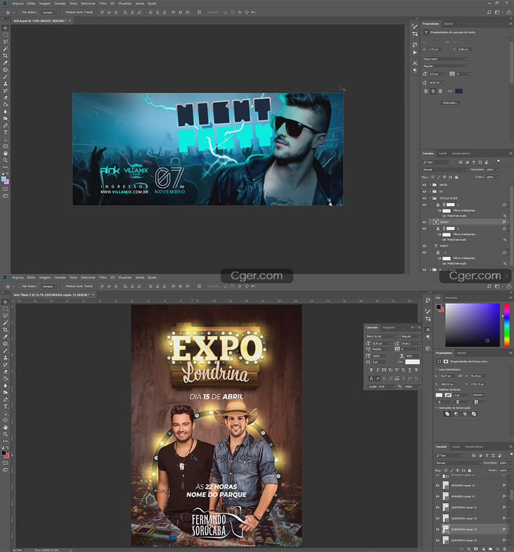514x552 pixels.
Task: Hide the NIGHT text layer
Action: tap(424, 222)
